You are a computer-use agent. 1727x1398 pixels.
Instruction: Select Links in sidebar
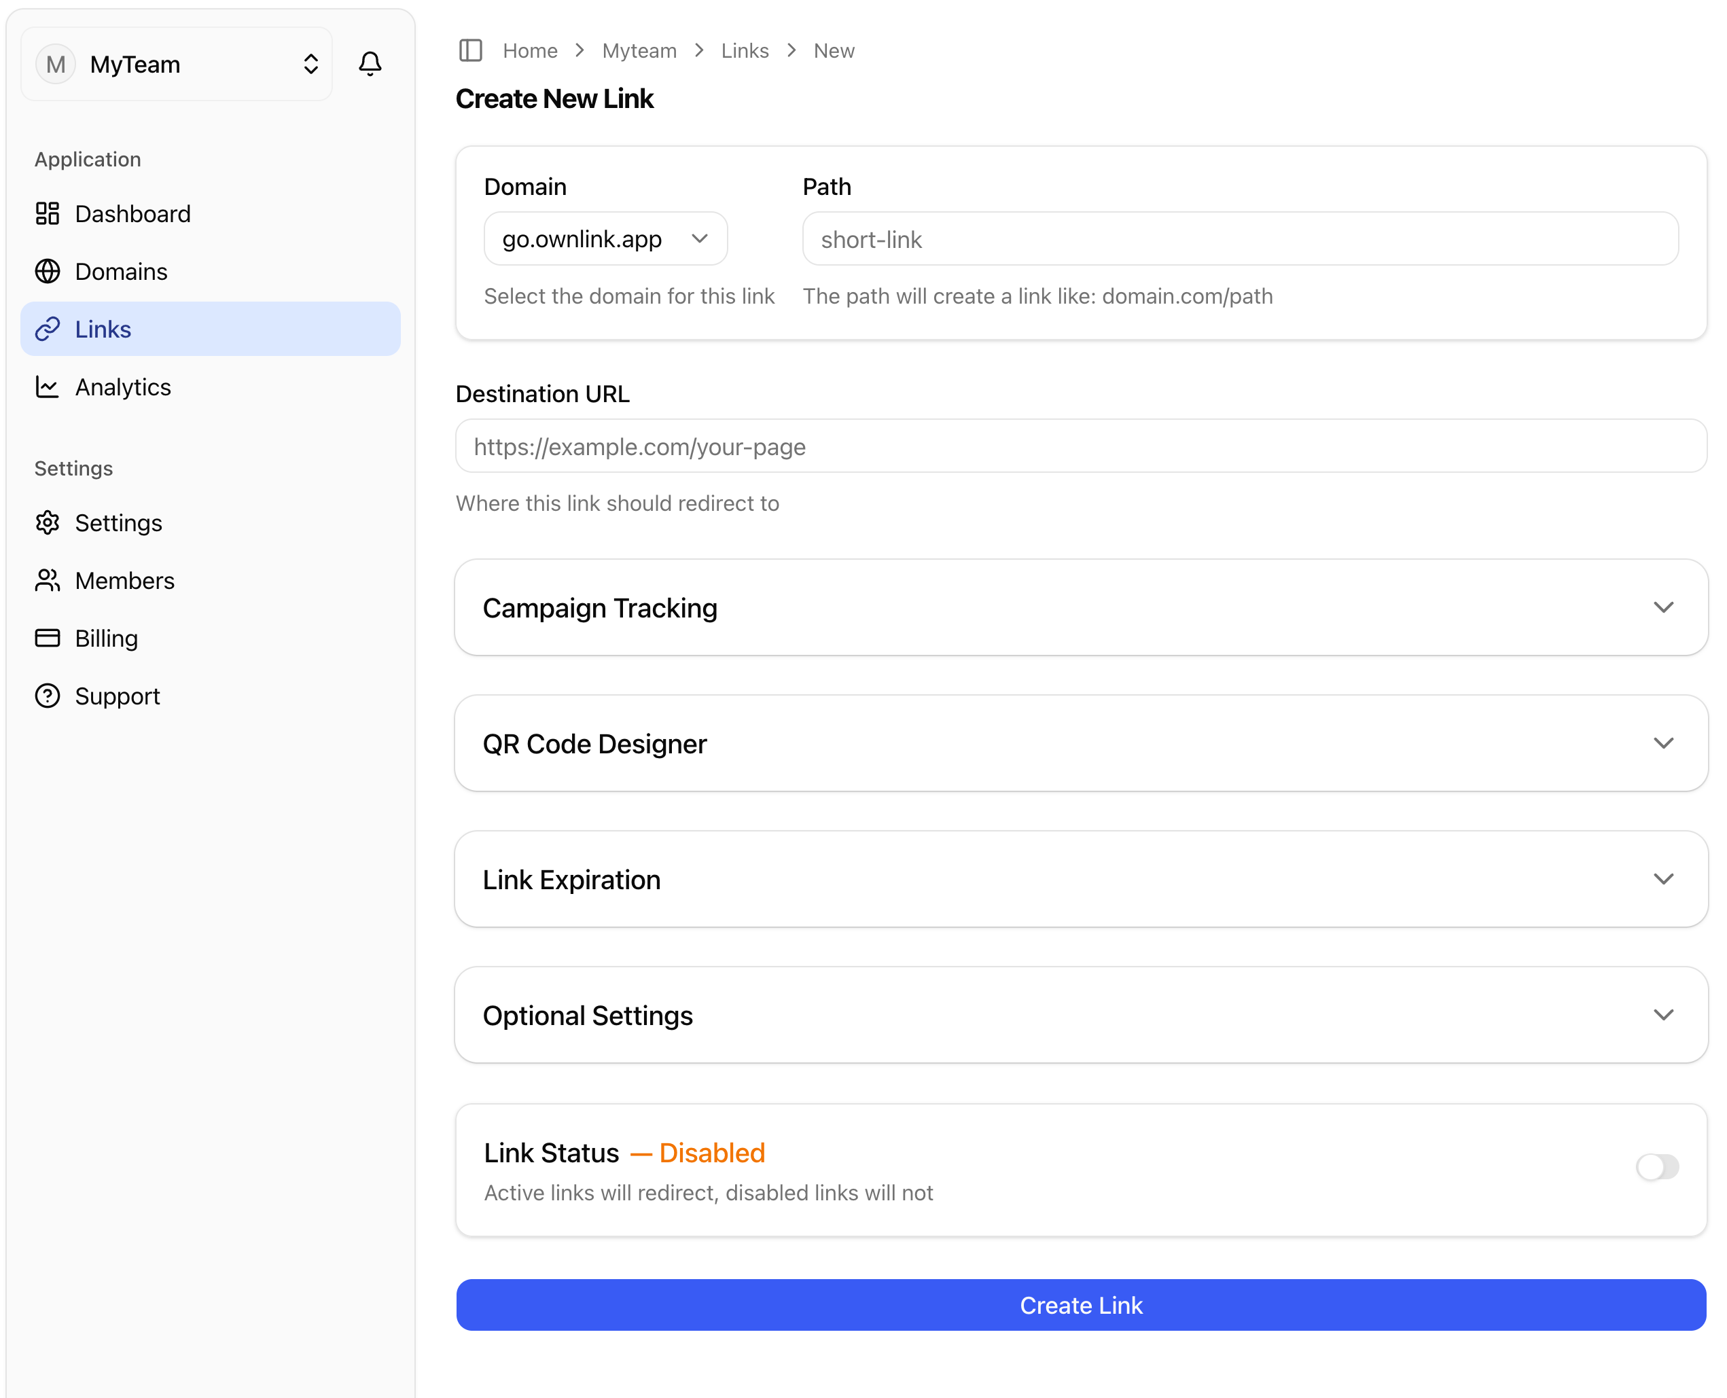210,329
